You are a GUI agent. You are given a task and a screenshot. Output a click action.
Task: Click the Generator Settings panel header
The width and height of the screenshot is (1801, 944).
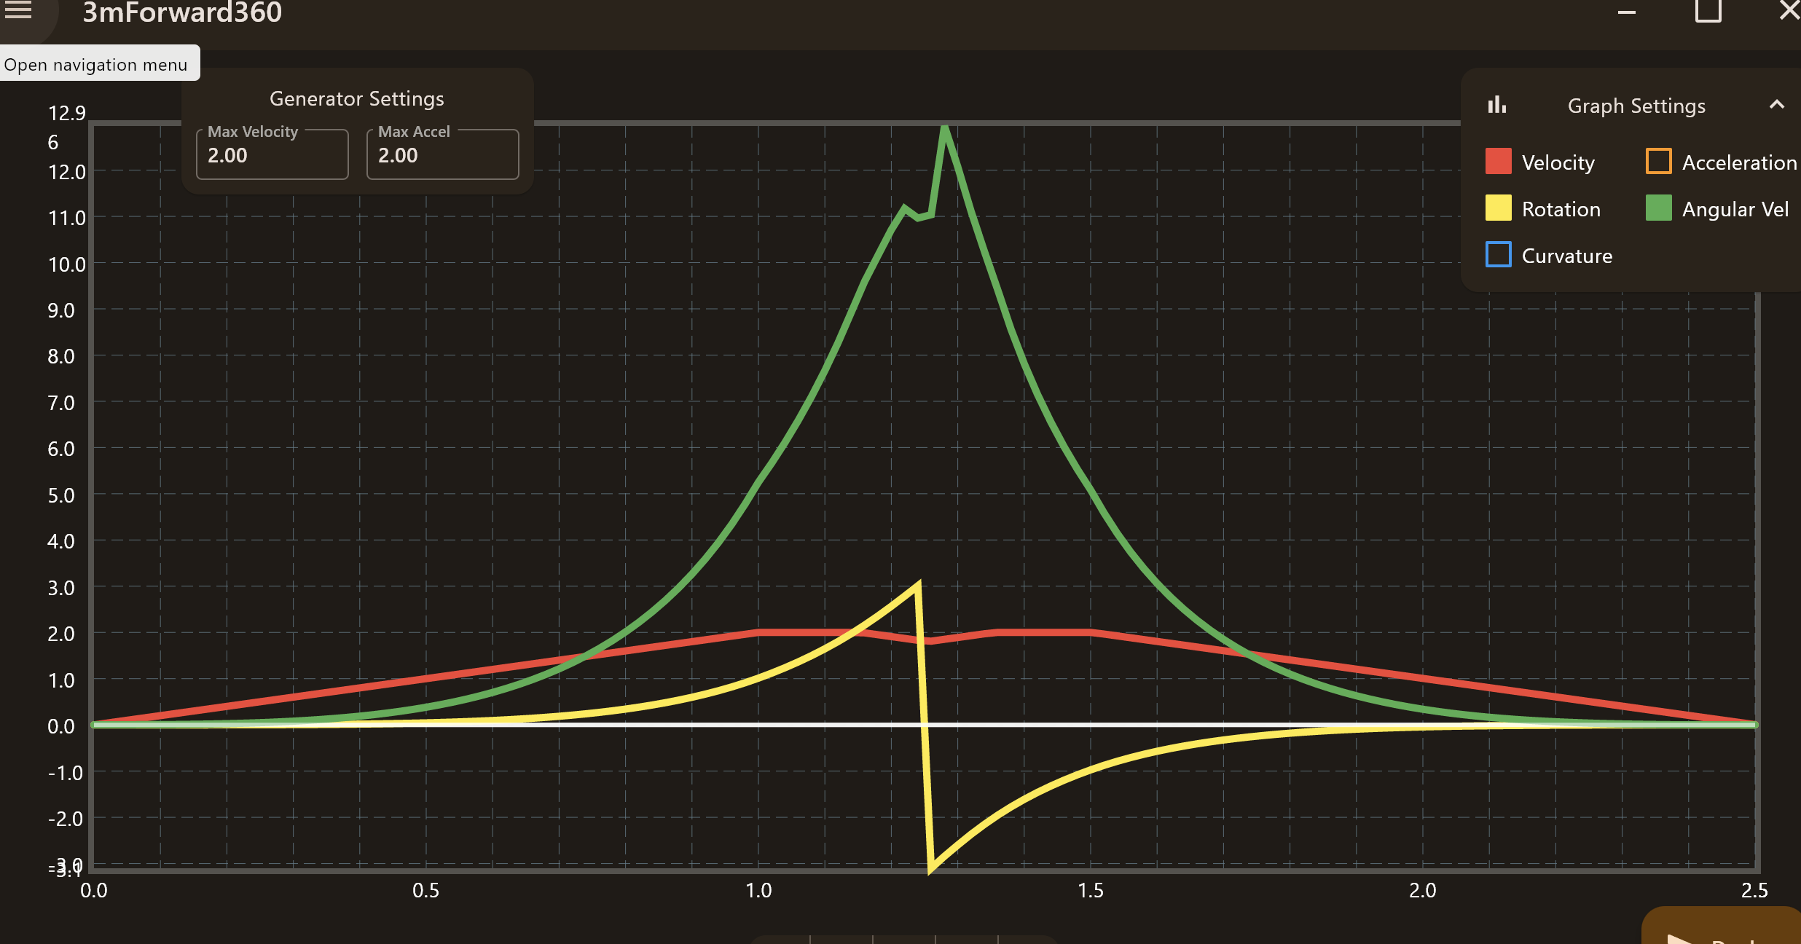click(x=356, y=98)
